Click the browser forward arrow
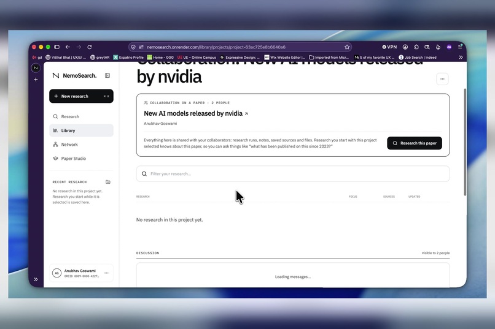Image resolution: width=495 pixels, height=329 pixels. pyautogui.click(x=79, y=47)
